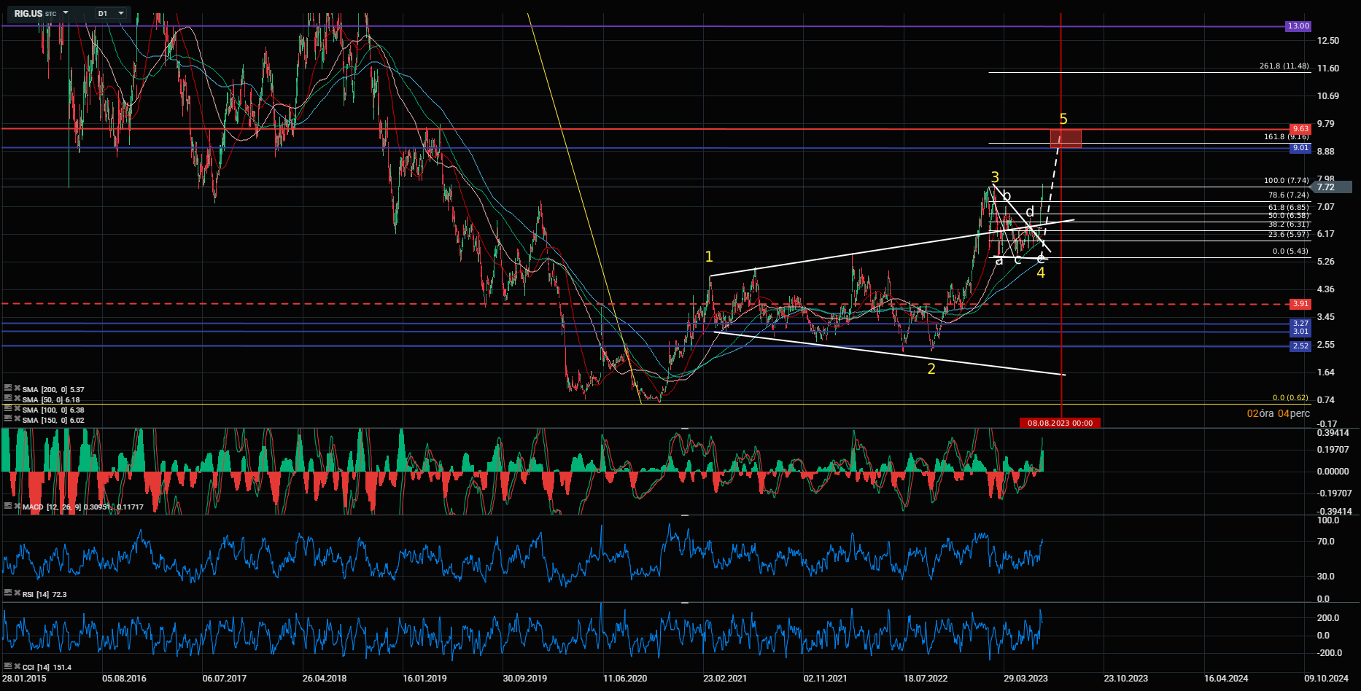Click the Fibonacci 23.6 (5.97) level label
Viewport: 1361px width, 691px height.
1289,235
